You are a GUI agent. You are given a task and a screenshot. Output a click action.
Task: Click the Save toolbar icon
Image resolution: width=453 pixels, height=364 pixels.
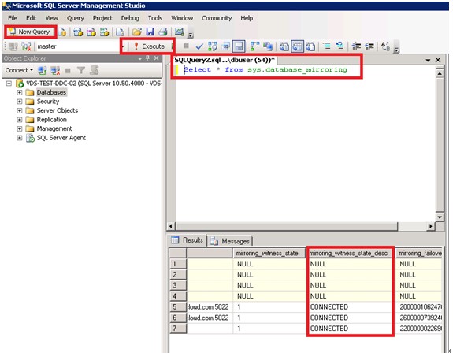coord(150,32)
